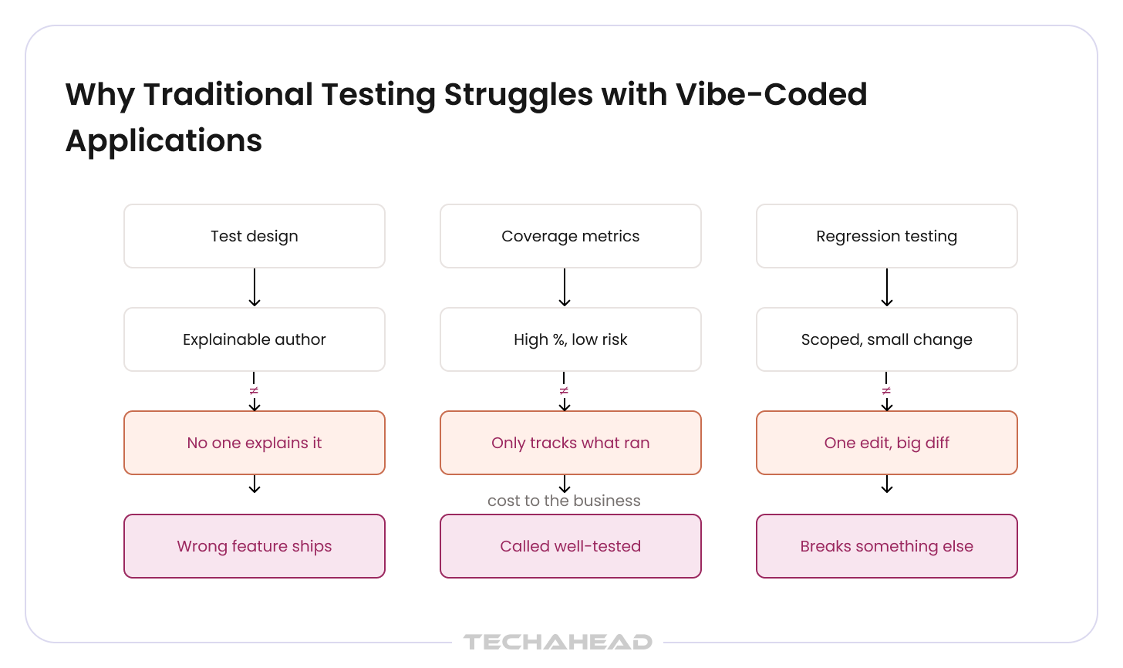Select the Regression testing box
This screenshot has width=1123, height=668.
pyautogui.click(x=887, y=236)
